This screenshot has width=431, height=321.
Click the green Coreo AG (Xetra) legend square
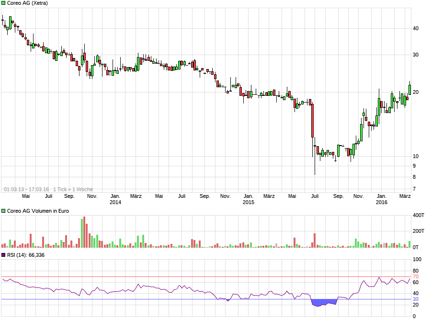tap(3, 3)
